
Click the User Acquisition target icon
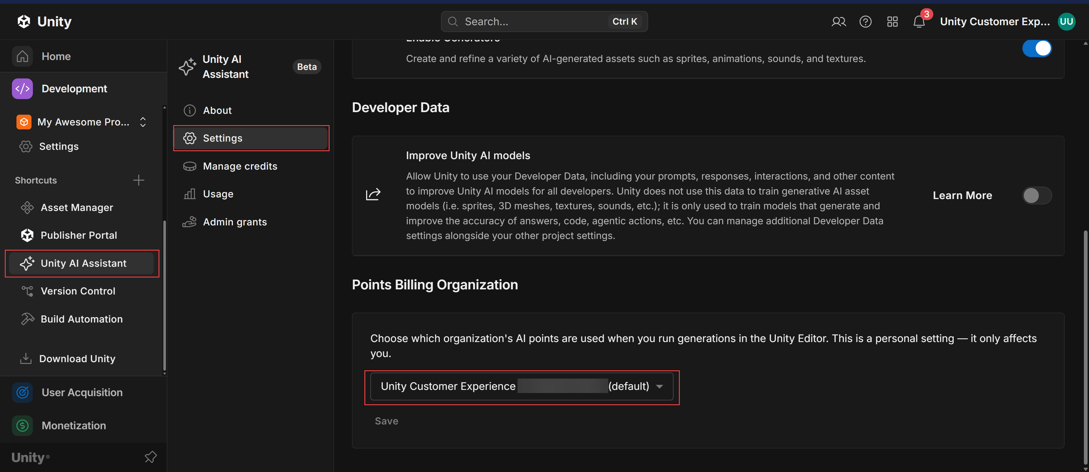tap(22, 393)
